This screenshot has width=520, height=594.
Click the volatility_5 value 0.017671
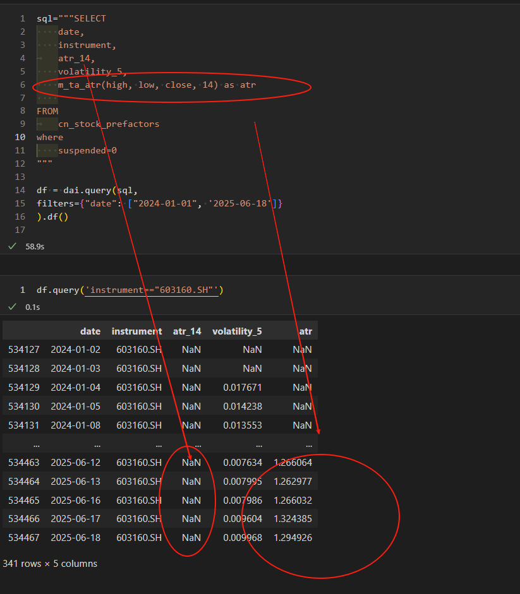tap(242, 388)
